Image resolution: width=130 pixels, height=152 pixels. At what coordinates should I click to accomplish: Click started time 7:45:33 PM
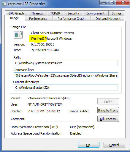(x=36, y=111)
